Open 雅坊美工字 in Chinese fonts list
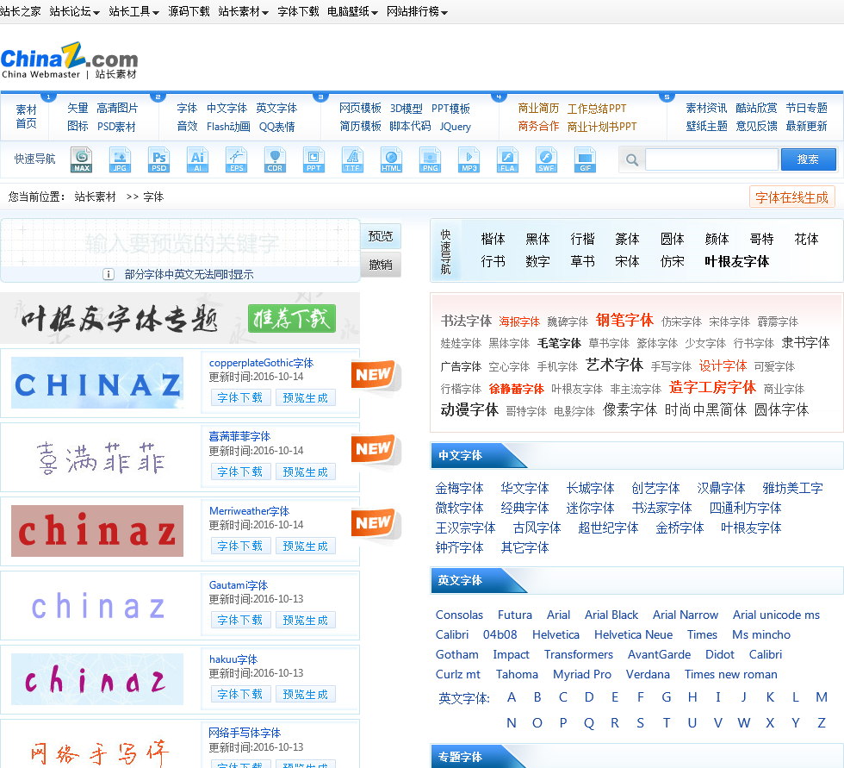This screenshot has height=768, width=844. tap(793, 489)
